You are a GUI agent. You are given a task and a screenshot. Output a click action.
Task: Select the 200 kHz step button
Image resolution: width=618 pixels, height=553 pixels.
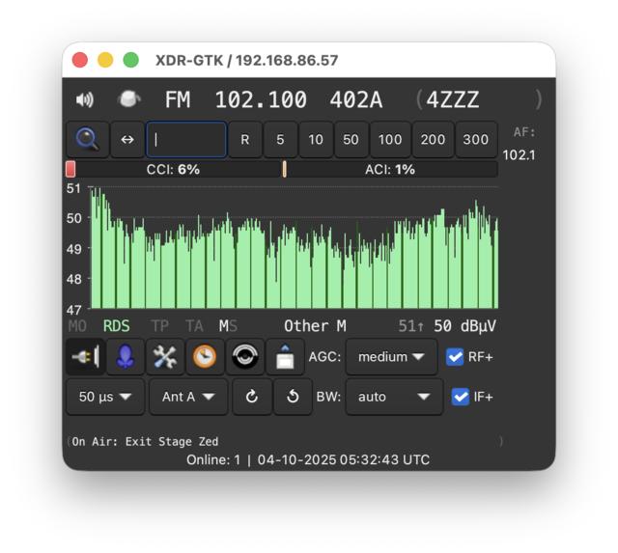point(433,139)
